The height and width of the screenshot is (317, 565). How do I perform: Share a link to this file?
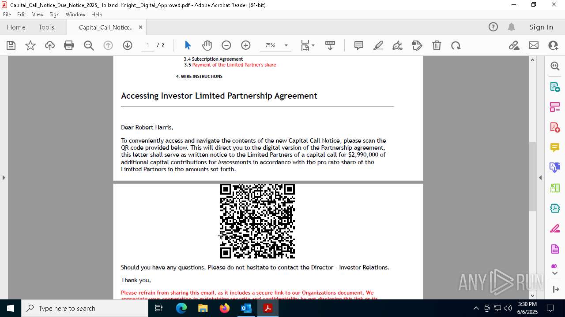click(x=514, y=45)
